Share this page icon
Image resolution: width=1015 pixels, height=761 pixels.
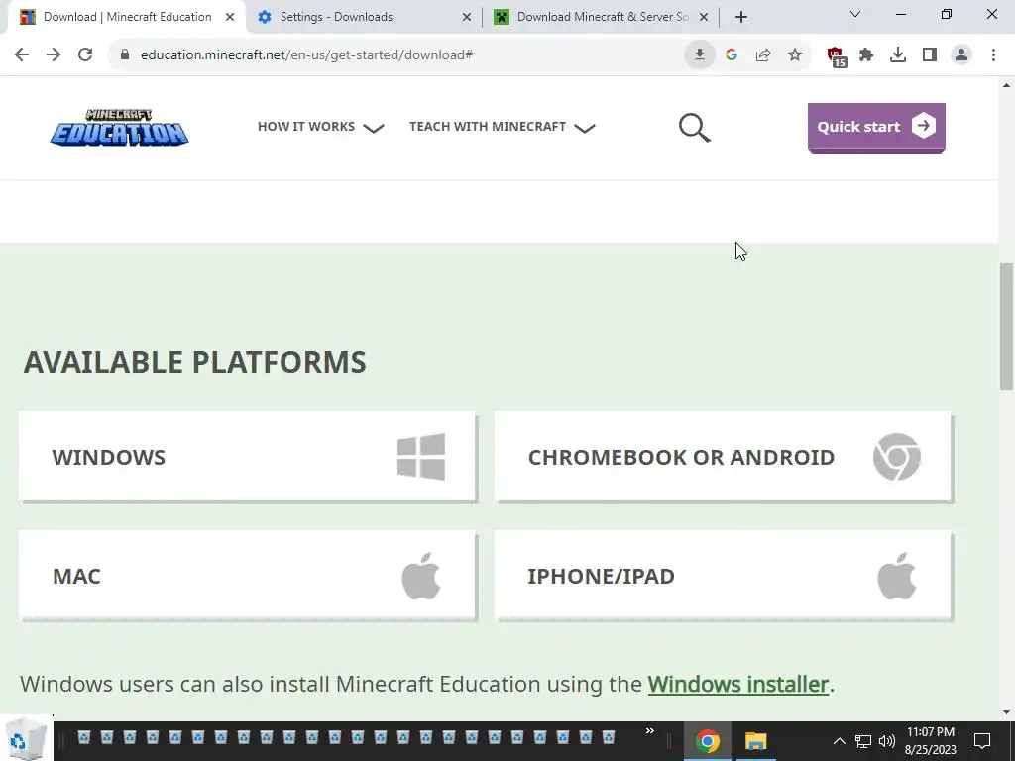(x=763, y=54)
